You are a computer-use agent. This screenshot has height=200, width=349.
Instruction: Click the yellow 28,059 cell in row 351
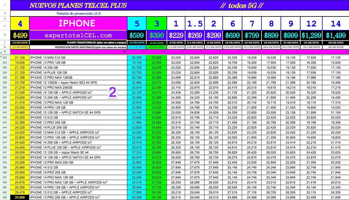pos(20,152)
